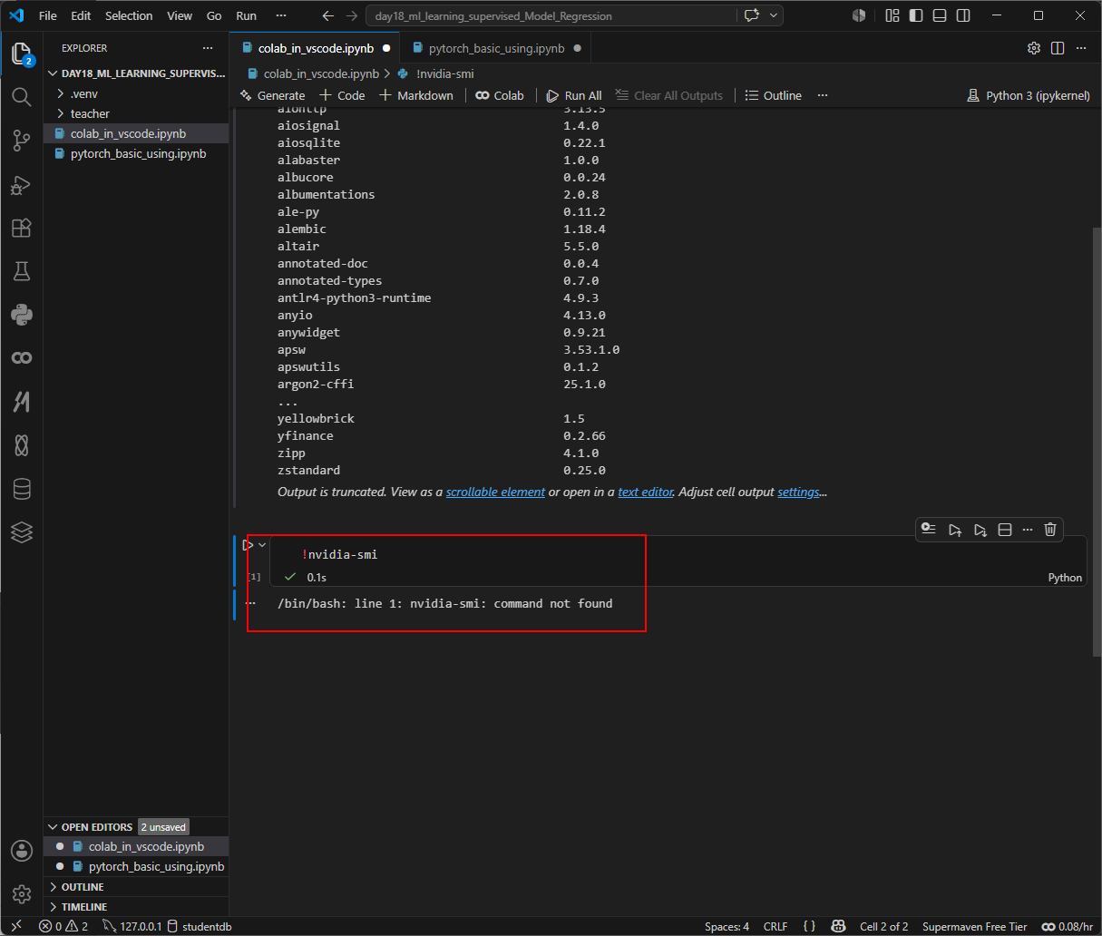Open the cell output settings link
The width and height of the screenshot is (1102, 936).
click(x=798, y=492)
